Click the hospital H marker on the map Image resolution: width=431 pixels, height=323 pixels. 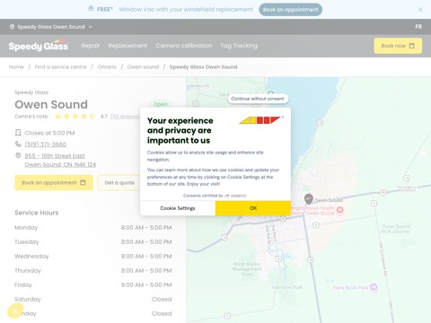pyautogui.click(x=339, y=210)
